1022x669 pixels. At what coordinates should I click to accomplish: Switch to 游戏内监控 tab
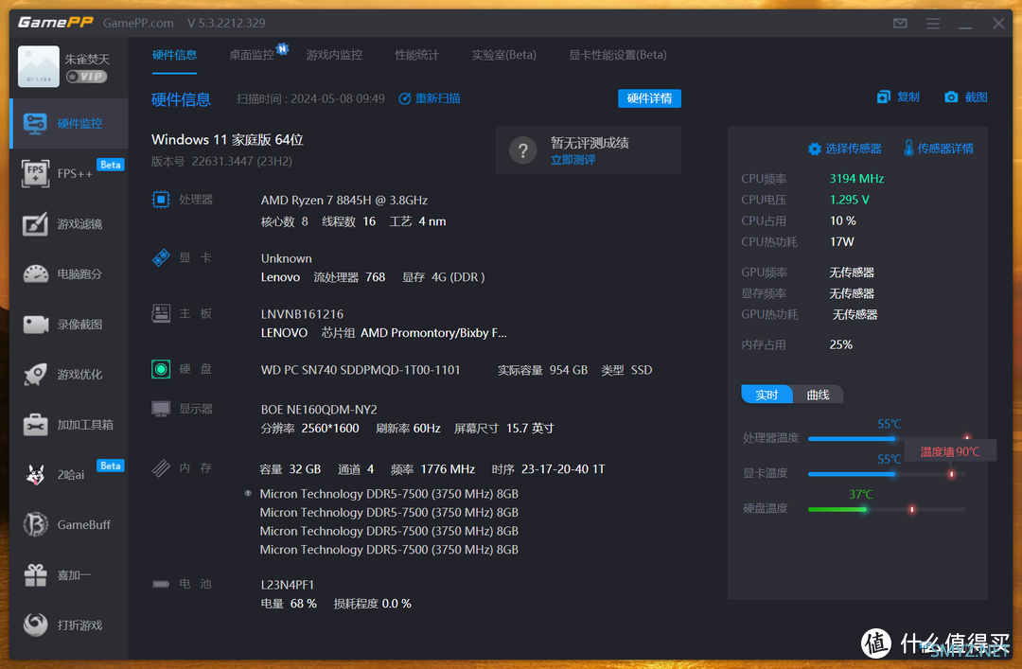point(334,55)
